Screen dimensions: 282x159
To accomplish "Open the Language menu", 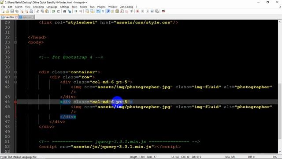I will pos(52,7).
